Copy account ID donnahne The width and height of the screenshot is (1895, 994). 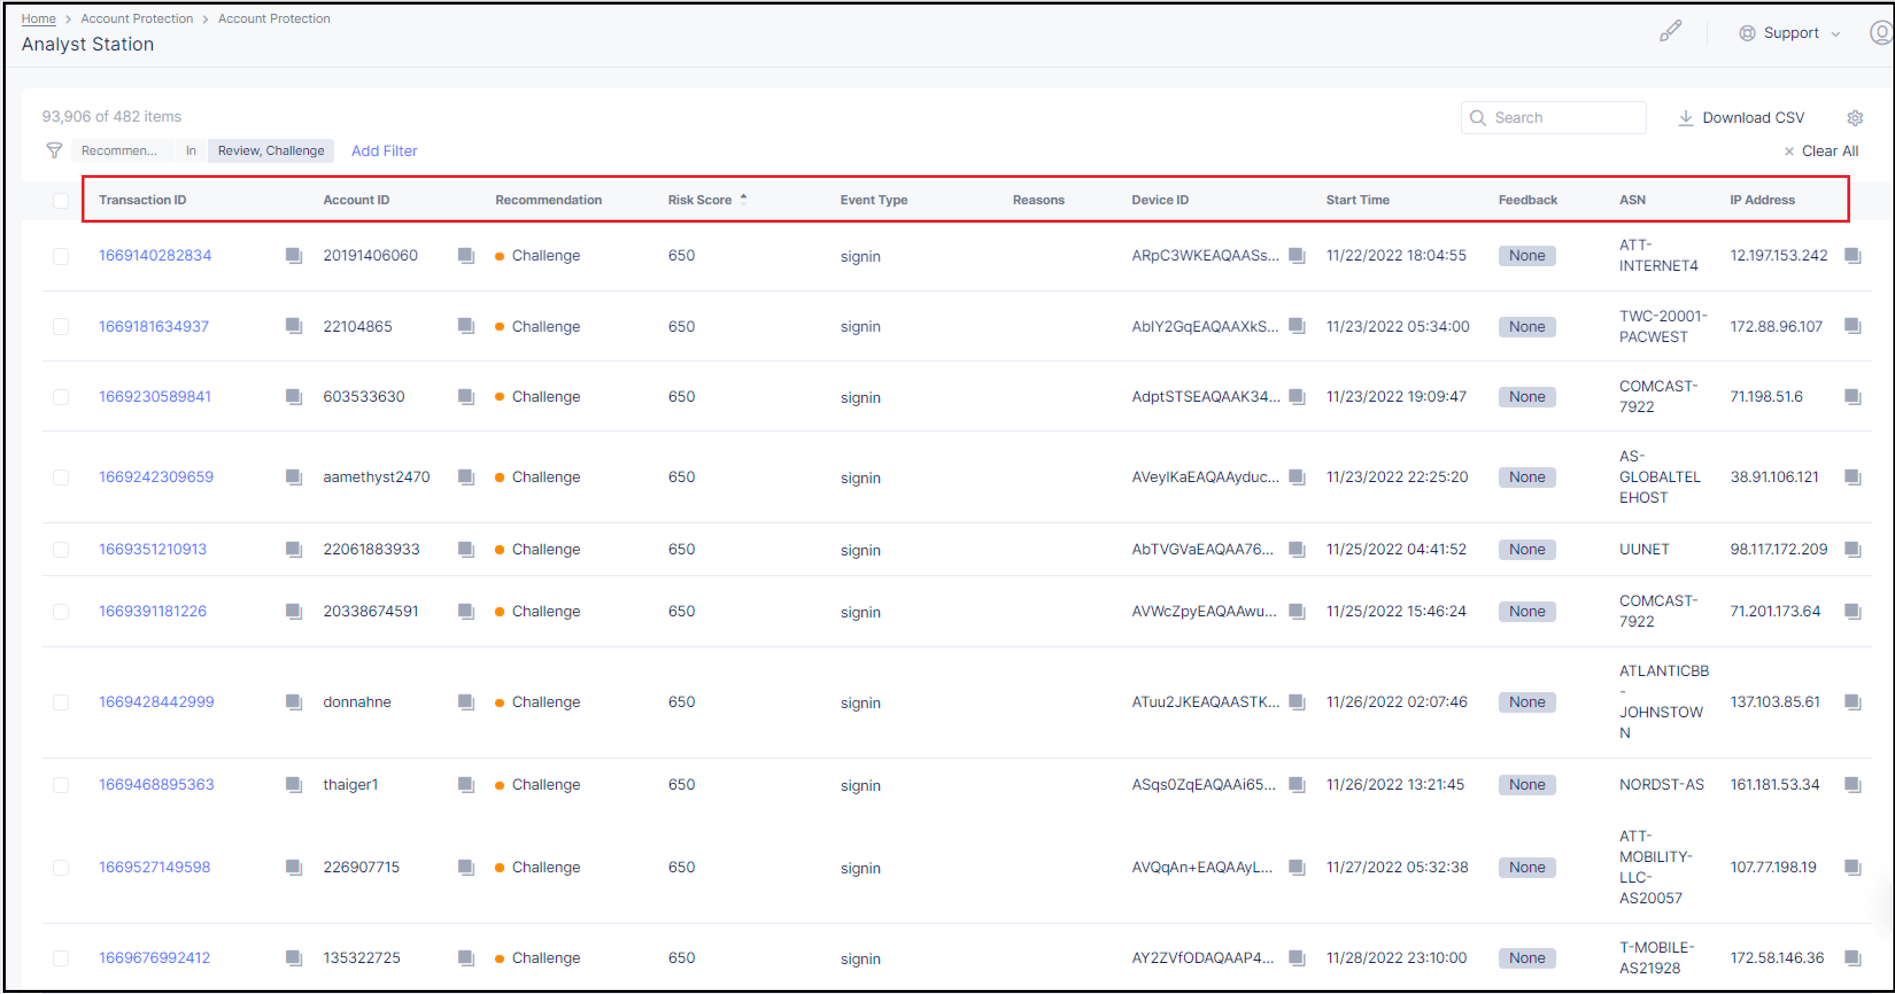[466, 702]
